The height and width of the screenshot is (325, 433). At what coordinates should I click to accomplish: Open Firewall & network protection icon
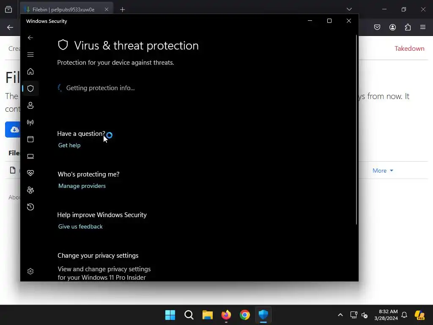click(30, 122)
